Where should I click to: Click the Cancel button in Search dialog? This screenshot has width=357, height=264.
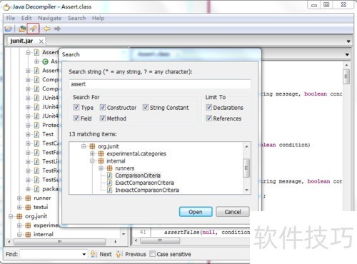coord(233,212)
